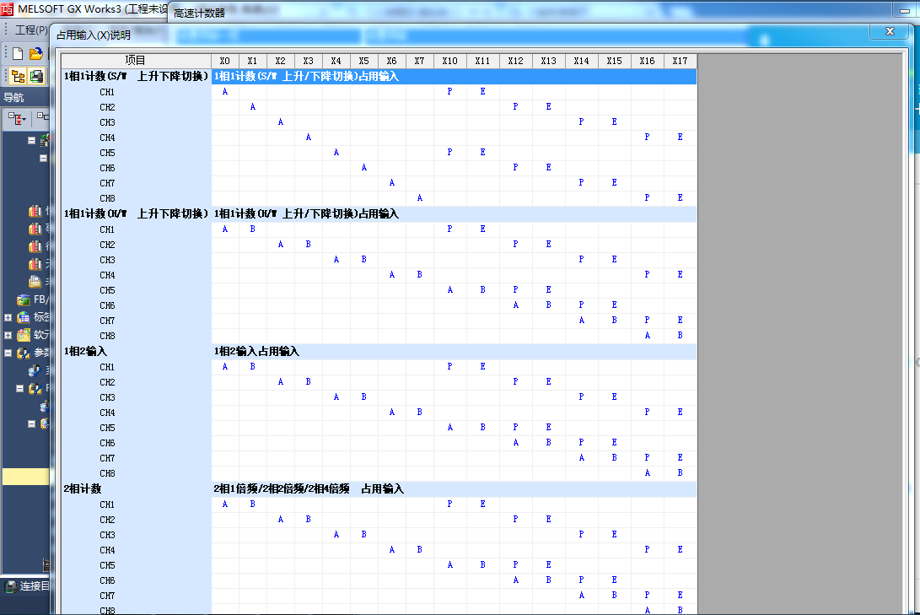This screenshot has height=615, width=920.
Task: Select the 参数 parameter tree icon
Action: point(24,353)
